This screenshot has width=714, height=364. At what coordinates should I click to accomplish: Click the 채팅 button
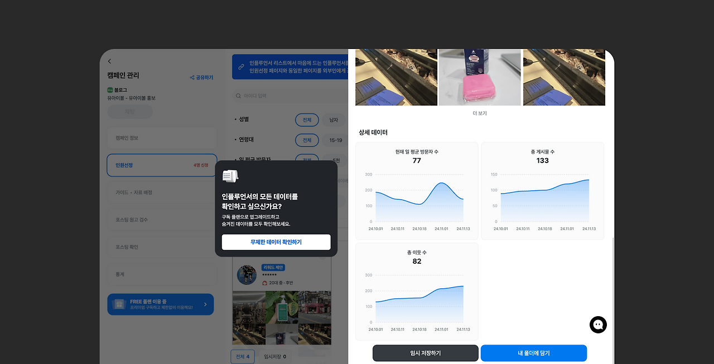130,111
